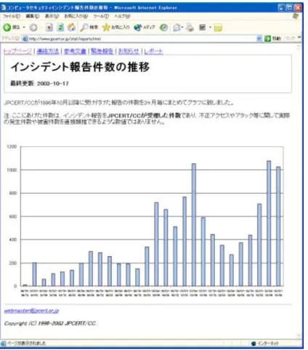This screenshot has width=308, height=350.
Task: Expand the リンク links bar chevron
Action: 299,37
